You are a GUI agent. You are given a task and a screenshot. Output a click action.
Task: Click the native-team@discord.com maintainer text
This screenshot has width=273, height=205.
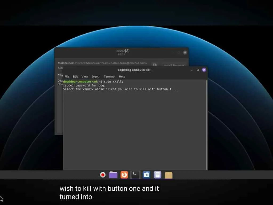tap(128, 63)
